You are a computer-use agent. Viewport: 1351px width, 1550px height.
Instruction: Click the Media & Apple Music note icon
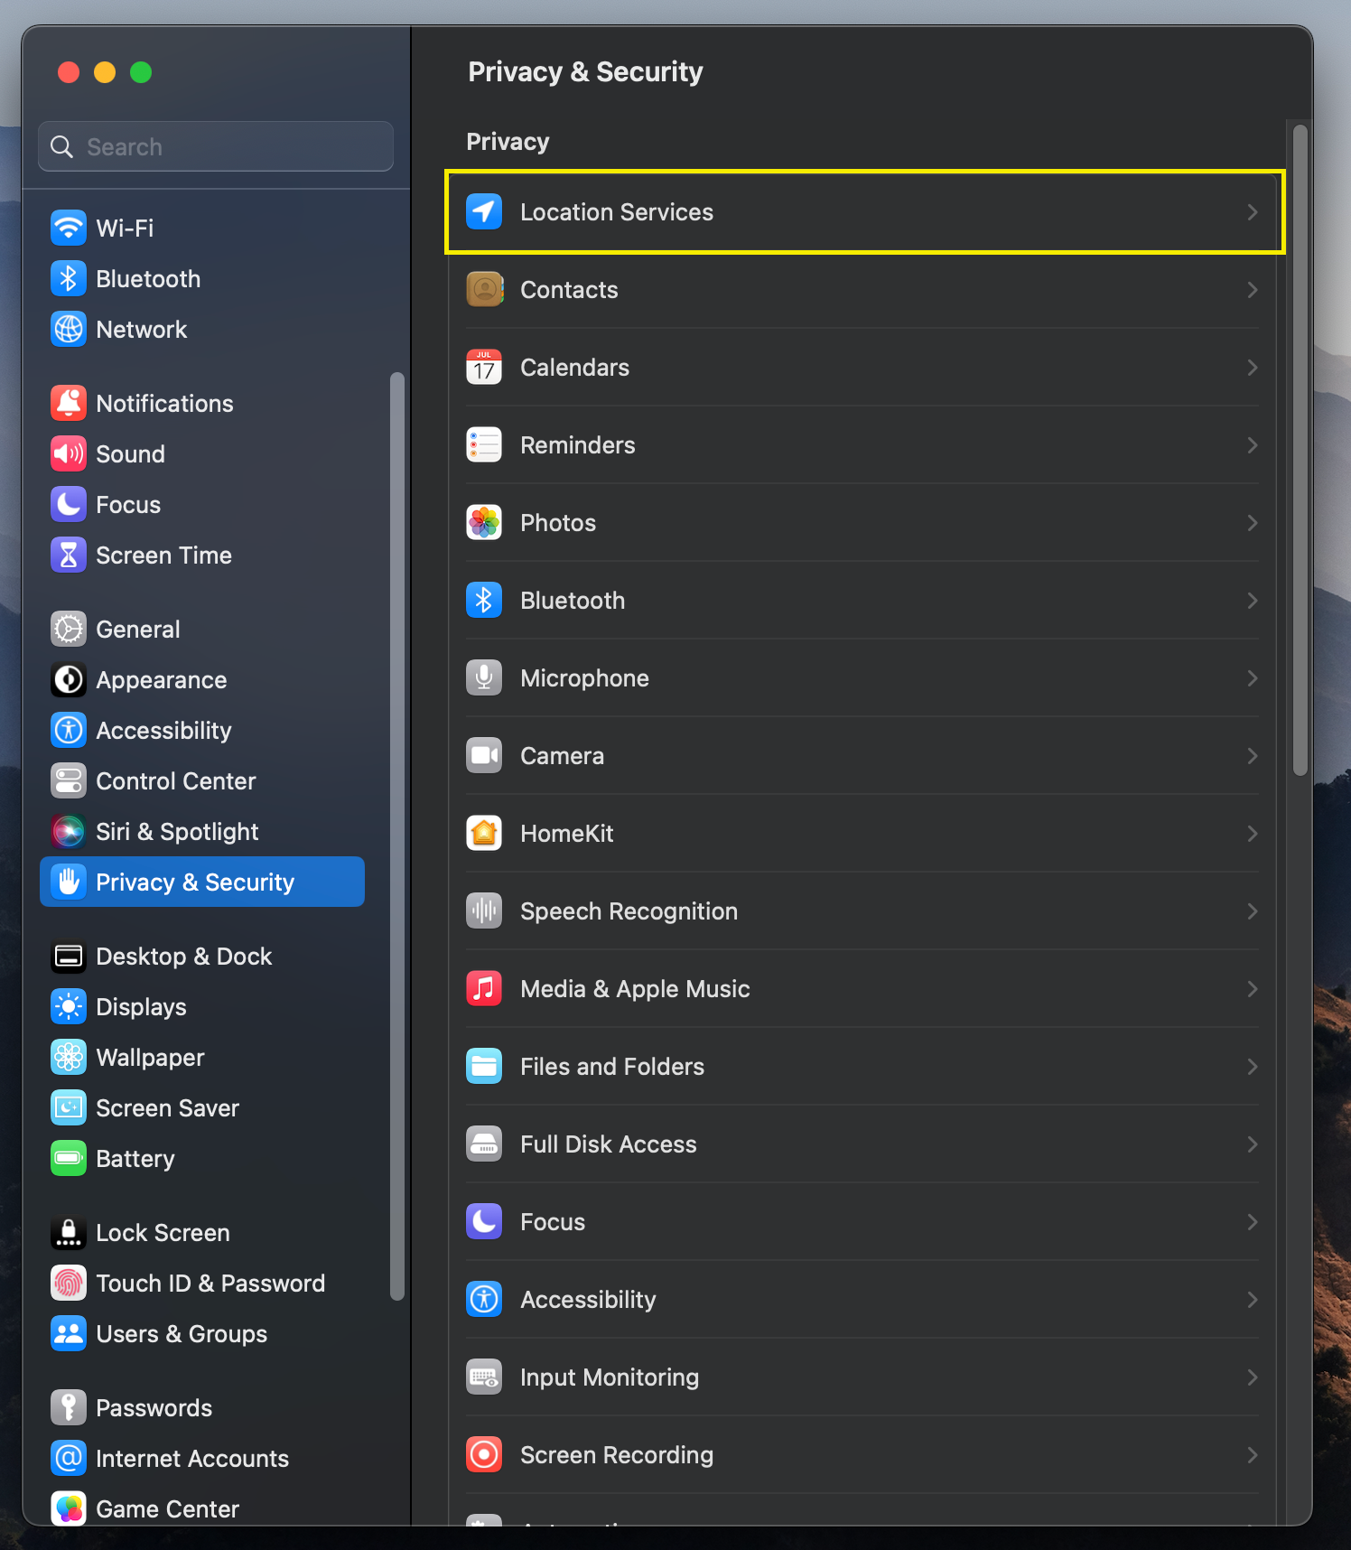click(x=484, y=988)
